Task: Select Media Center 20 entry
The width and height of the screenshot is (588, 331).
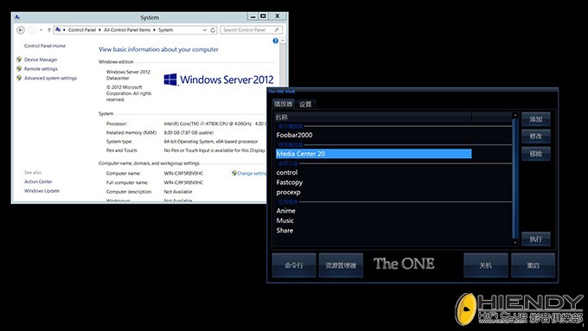Action: [374, 154]
